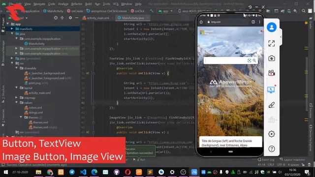Open the Tête de Gorgias image caption
Viewport: 315px width, 177px height.
coord(231,142)
